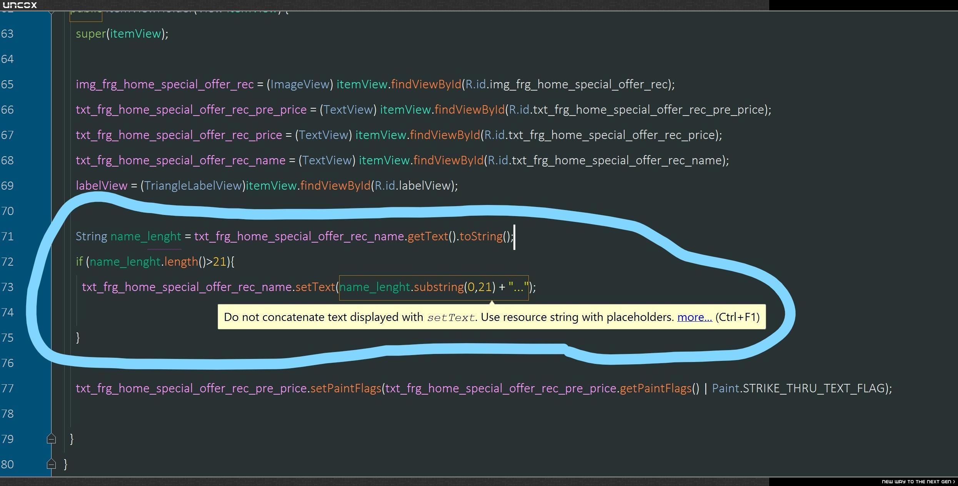The height and width of the screenshot is (486, 958).
Task: Click "TriangleLabelView" class name on line 69
Action: 193,186
